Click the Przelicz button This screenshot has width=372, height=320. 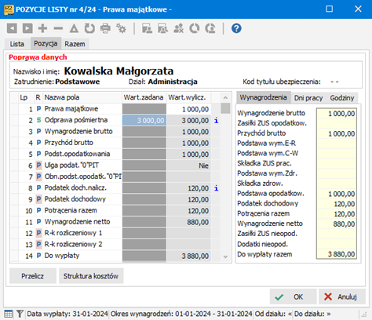coord(33,276)
